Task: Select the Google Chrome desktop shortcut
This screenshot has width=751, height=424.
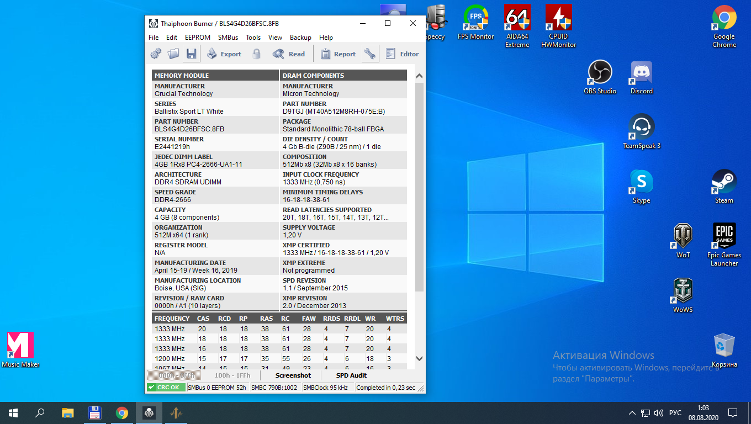Action: click(724, 26)
